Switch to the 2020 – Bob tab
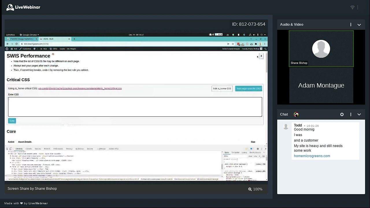 coord(55,39)
